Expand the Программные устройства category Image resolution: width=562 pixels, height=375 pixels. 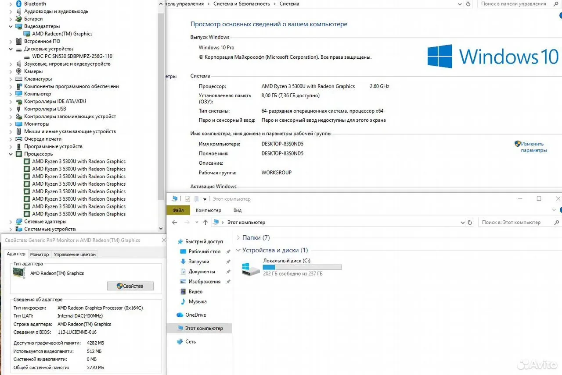[x=11, y=146]
